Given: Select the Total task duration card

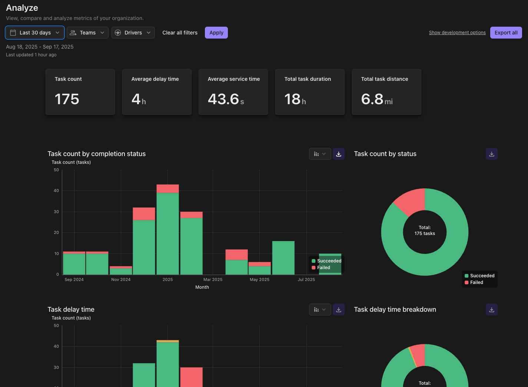Looking at the screenshot, I should pyautogui.click(x=310, y=92).
